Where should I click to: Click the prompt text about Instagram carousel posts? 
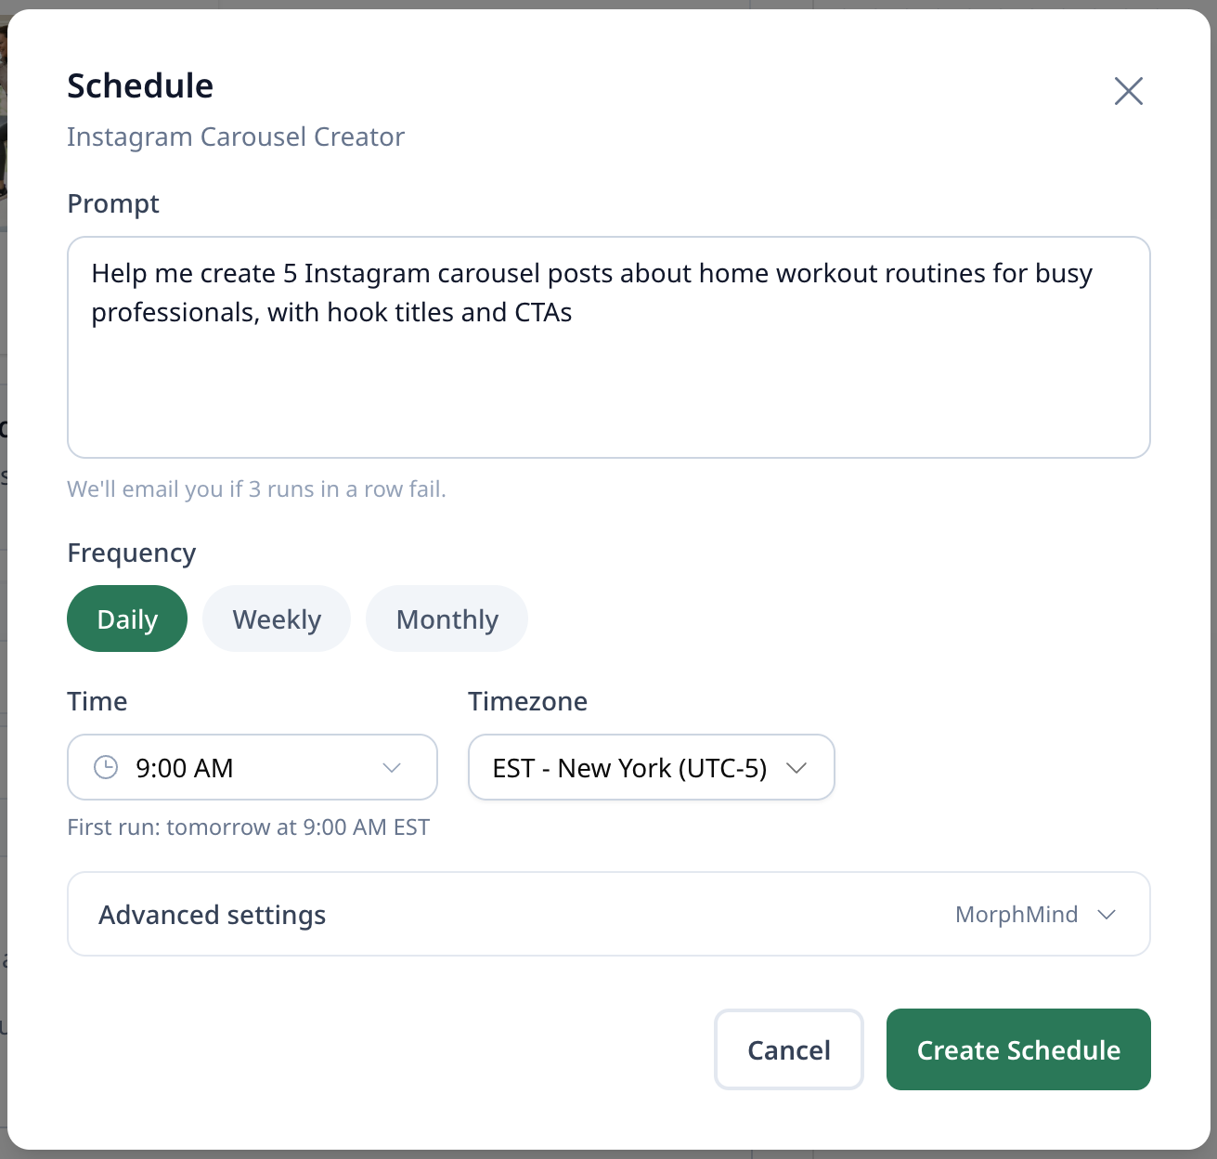tap(591, 293)
